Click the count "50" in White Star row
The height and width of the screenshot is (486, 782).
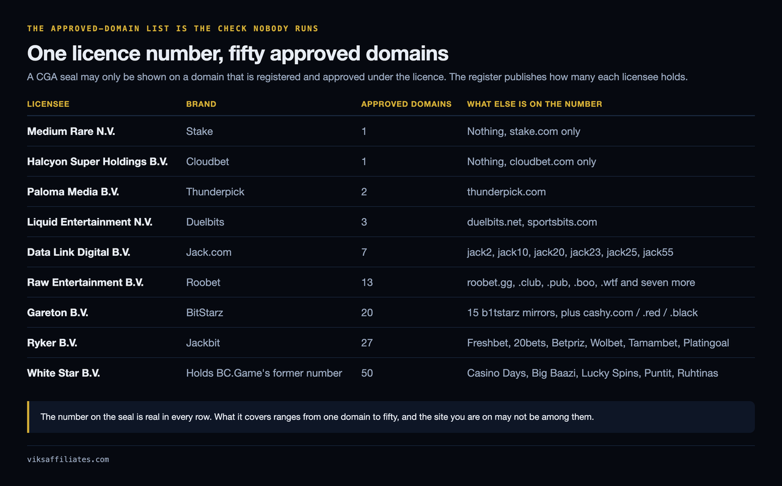tap(367, 373)
